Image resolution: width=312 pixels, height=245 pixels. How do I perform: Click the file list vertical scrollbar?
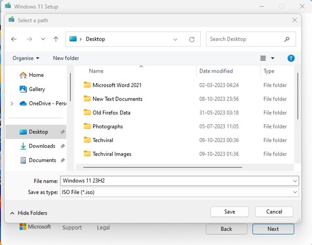point(297,96)
